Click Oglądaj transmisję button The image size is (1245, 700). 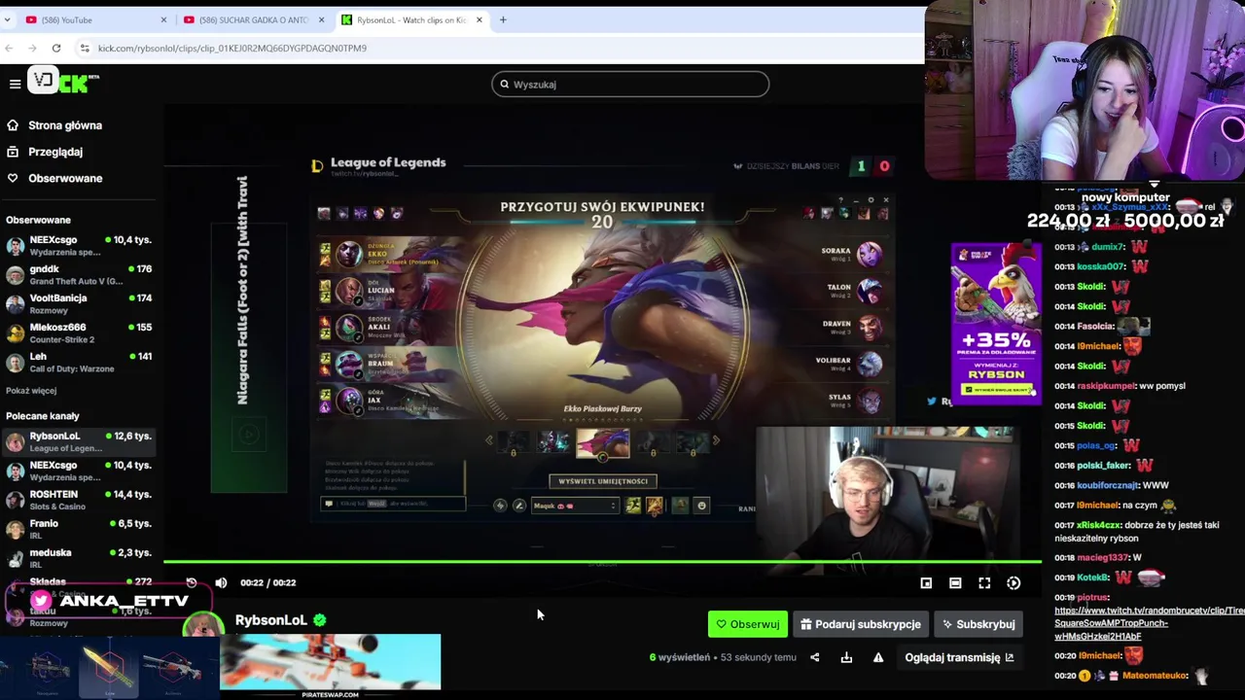pyautogui.click(x=959, y=657)
